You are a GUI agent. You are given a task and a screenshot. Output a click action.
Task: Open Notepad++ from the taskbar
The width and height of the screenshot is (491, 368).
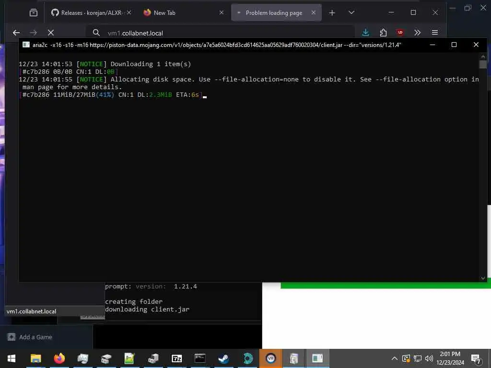click(x=129, y=358)
